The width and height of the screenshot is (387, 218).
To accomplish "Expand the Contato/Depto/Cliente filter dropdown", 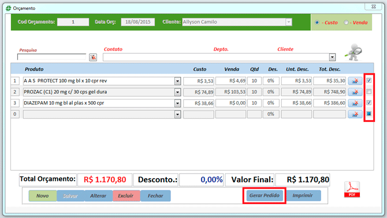I will [x=333, y=57].
